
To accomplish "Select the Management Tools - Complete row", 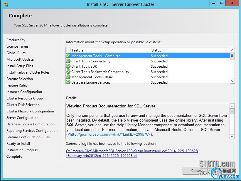I will point(148,56).
